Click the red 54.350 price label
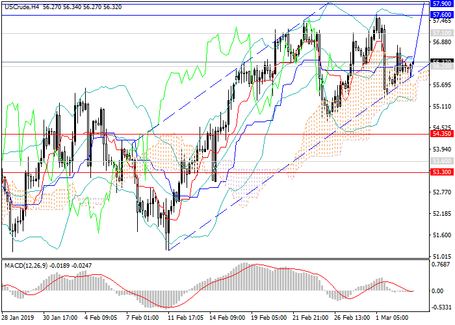This screenshot has height=325, width=455. pyautogui.click(x=442, y=134)
